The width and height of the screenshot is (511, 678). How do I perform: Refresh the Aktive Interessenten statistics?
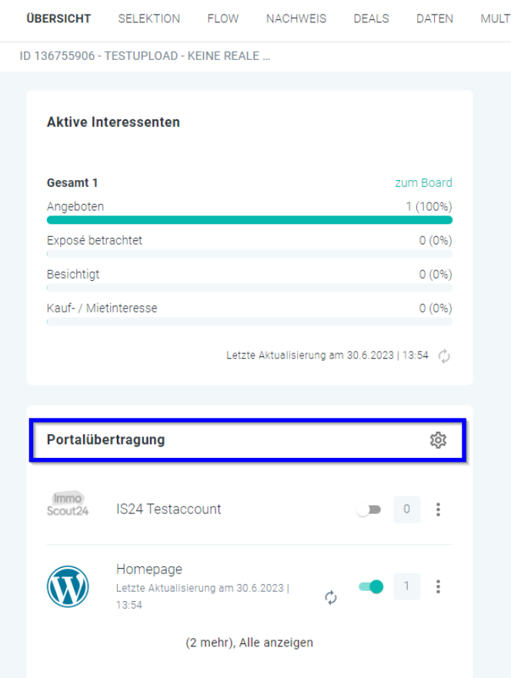point(444,356)
